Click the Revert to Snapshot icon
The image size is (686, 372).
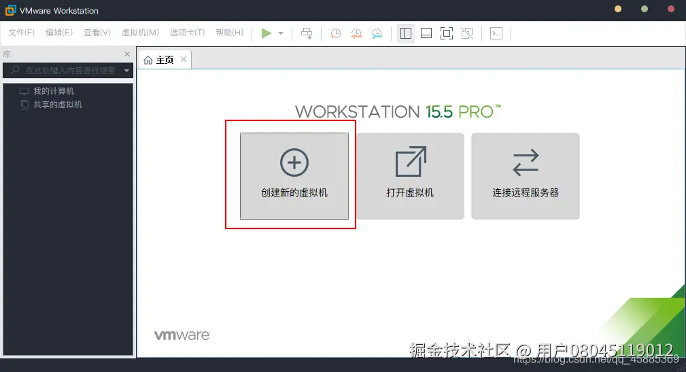tap(356, 33)
